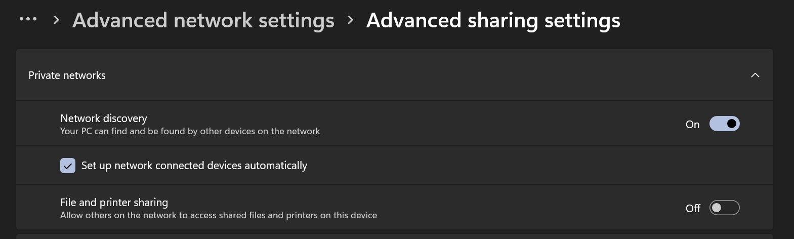
Task: Click the 'Allow others on the network' description
Action: point(218,215)
